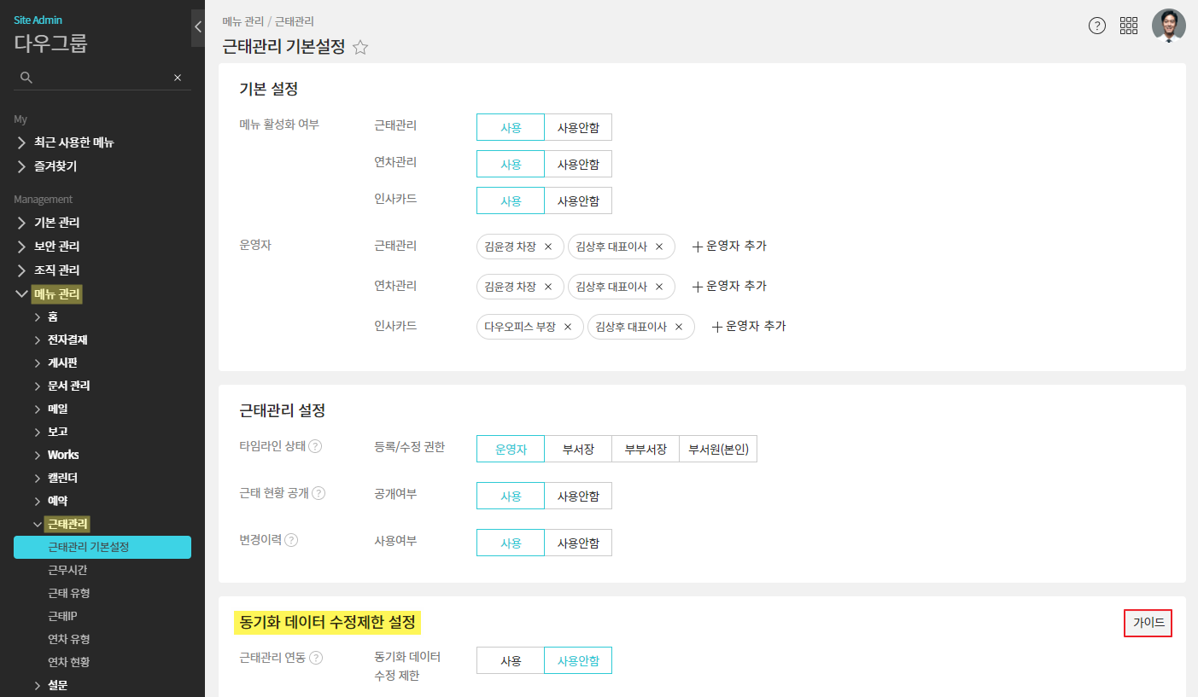The width and height of the screenshot is (1198, 697).
Task: Click the favorite star next to 근태관리 기본설정
Action: [360, 48]
